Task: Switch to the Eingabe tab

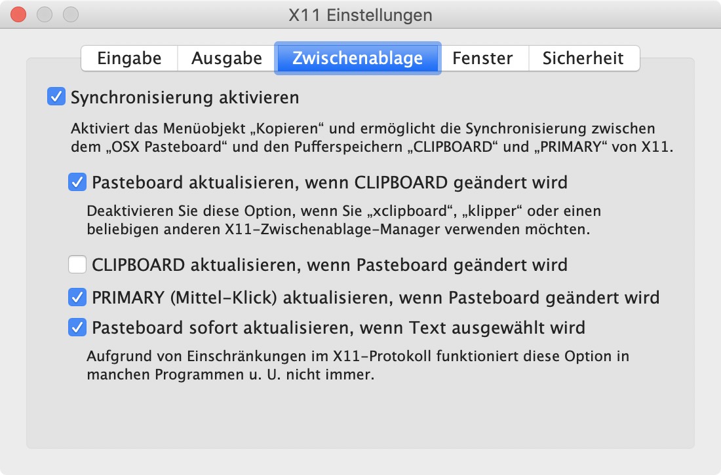Action: pyautogui.click(x=128, y=58)
